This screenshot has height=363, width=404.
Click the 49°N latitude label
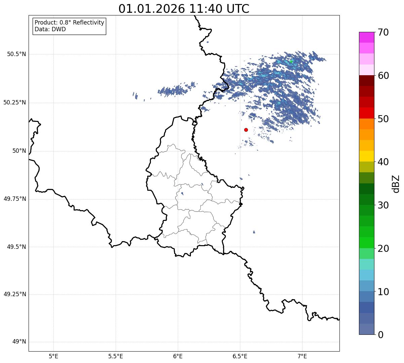19,342
